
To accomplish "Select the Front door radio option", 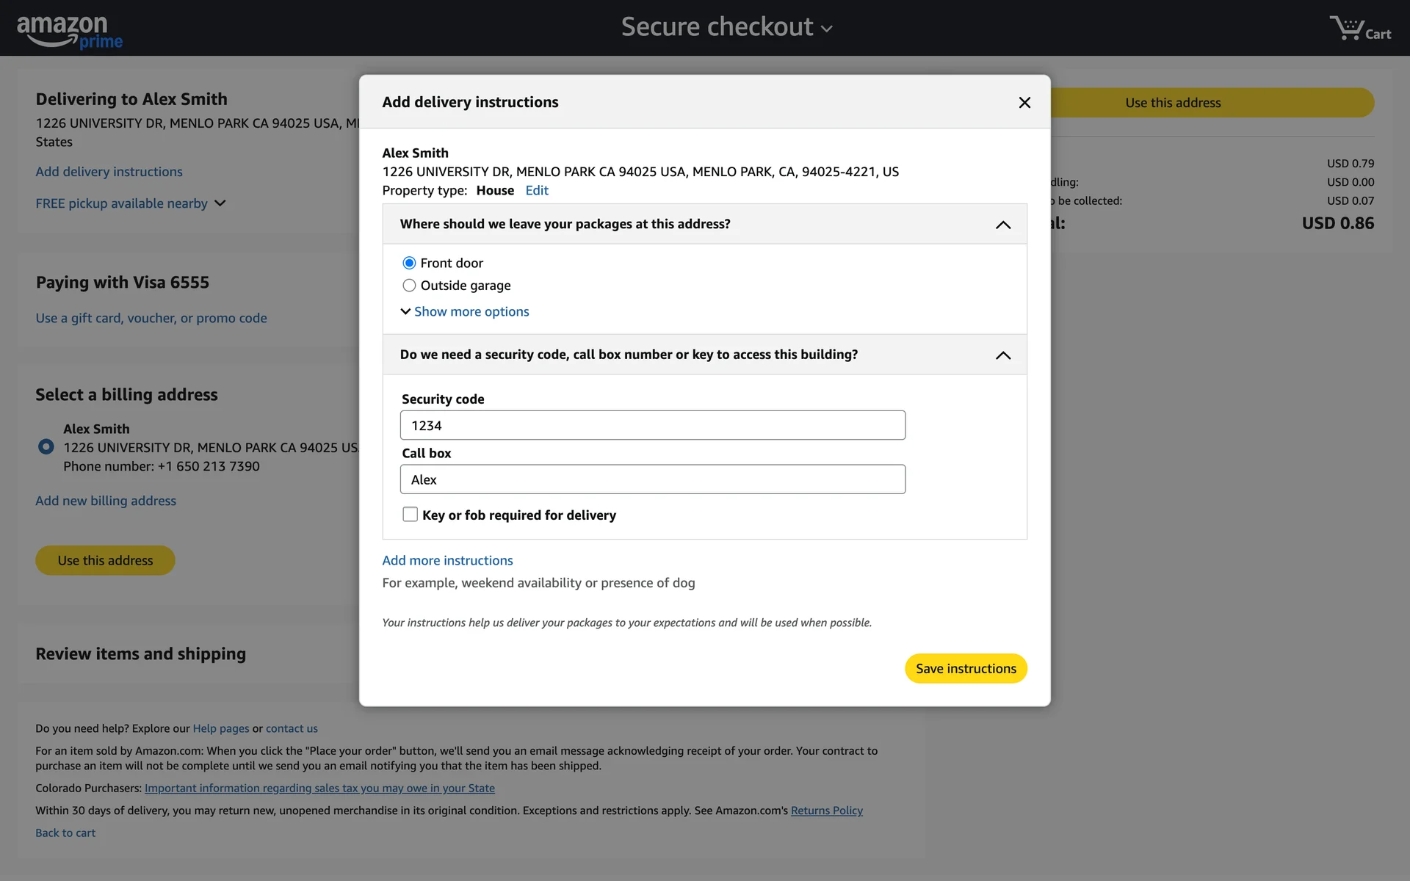I will click(409, 263).
